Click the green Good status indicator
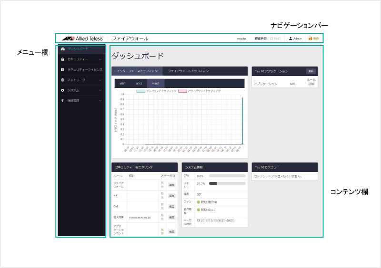Image resolution: width=381 pixels, height=268 pixels. [x=198, y=210]
